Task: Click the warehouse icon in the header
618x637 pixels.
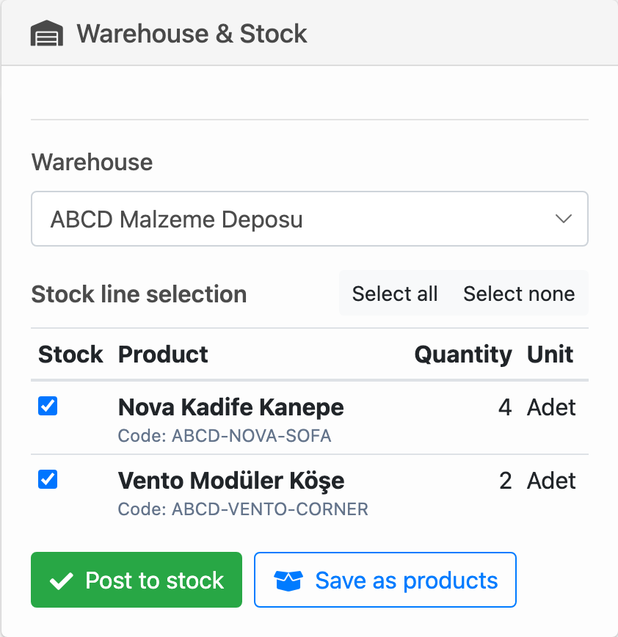Action: coord(47,33)
